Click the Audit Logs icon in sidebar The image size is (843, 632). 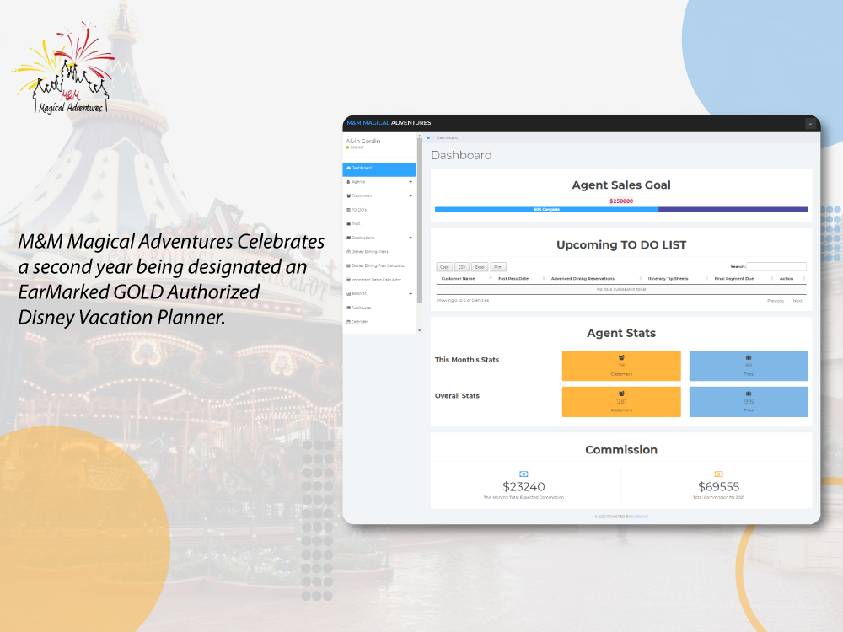(x=348, y=308)
